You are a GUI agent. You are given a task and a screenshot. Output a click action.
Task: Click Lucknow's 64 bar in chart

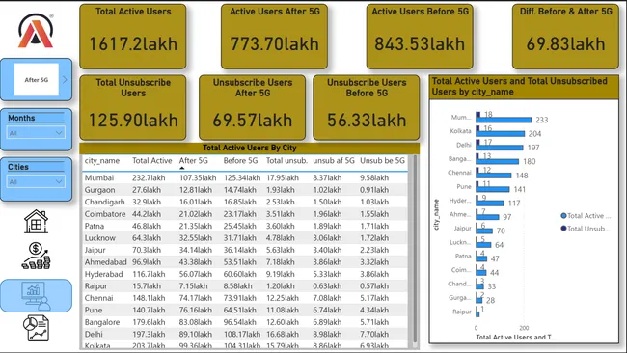[x=483, y=245]
